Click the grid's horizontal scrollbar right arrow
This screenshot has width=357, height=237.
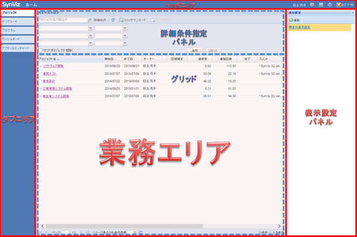[280, 226]
